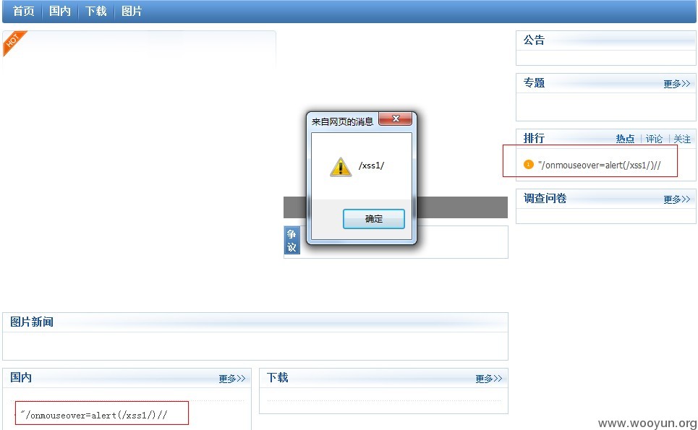Go to 下载 navigation item

(x=95, y=11)
